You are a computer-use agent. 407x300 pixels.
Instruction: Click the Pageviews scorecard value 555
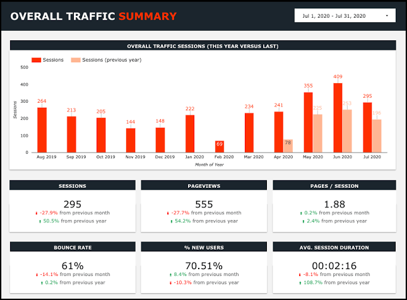point(204,204)
